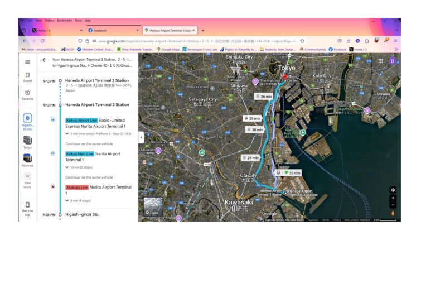
Task: Open Street View with the Pegman icon
Action: tap(393, 213)
